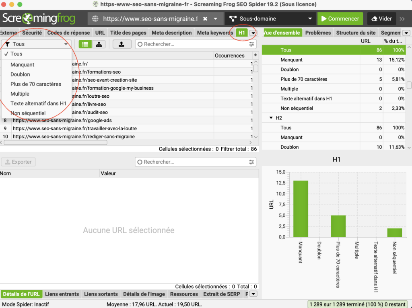Image resolution: width=412 pixels, height=308 pixels.
Task: Click the upper Rechercher search field
Action: click(196, 44)
